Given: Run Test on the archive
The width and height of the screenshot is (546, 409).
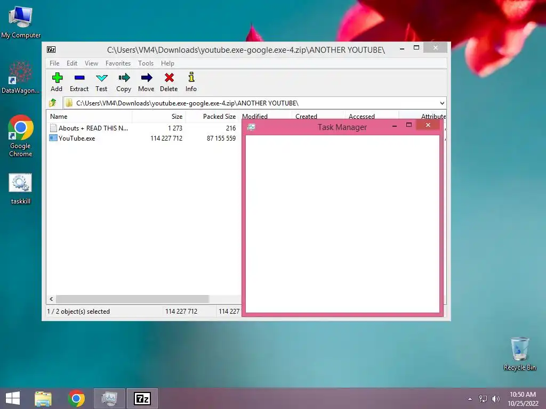Looking at the screenshot, I should [x=101, y=82].
